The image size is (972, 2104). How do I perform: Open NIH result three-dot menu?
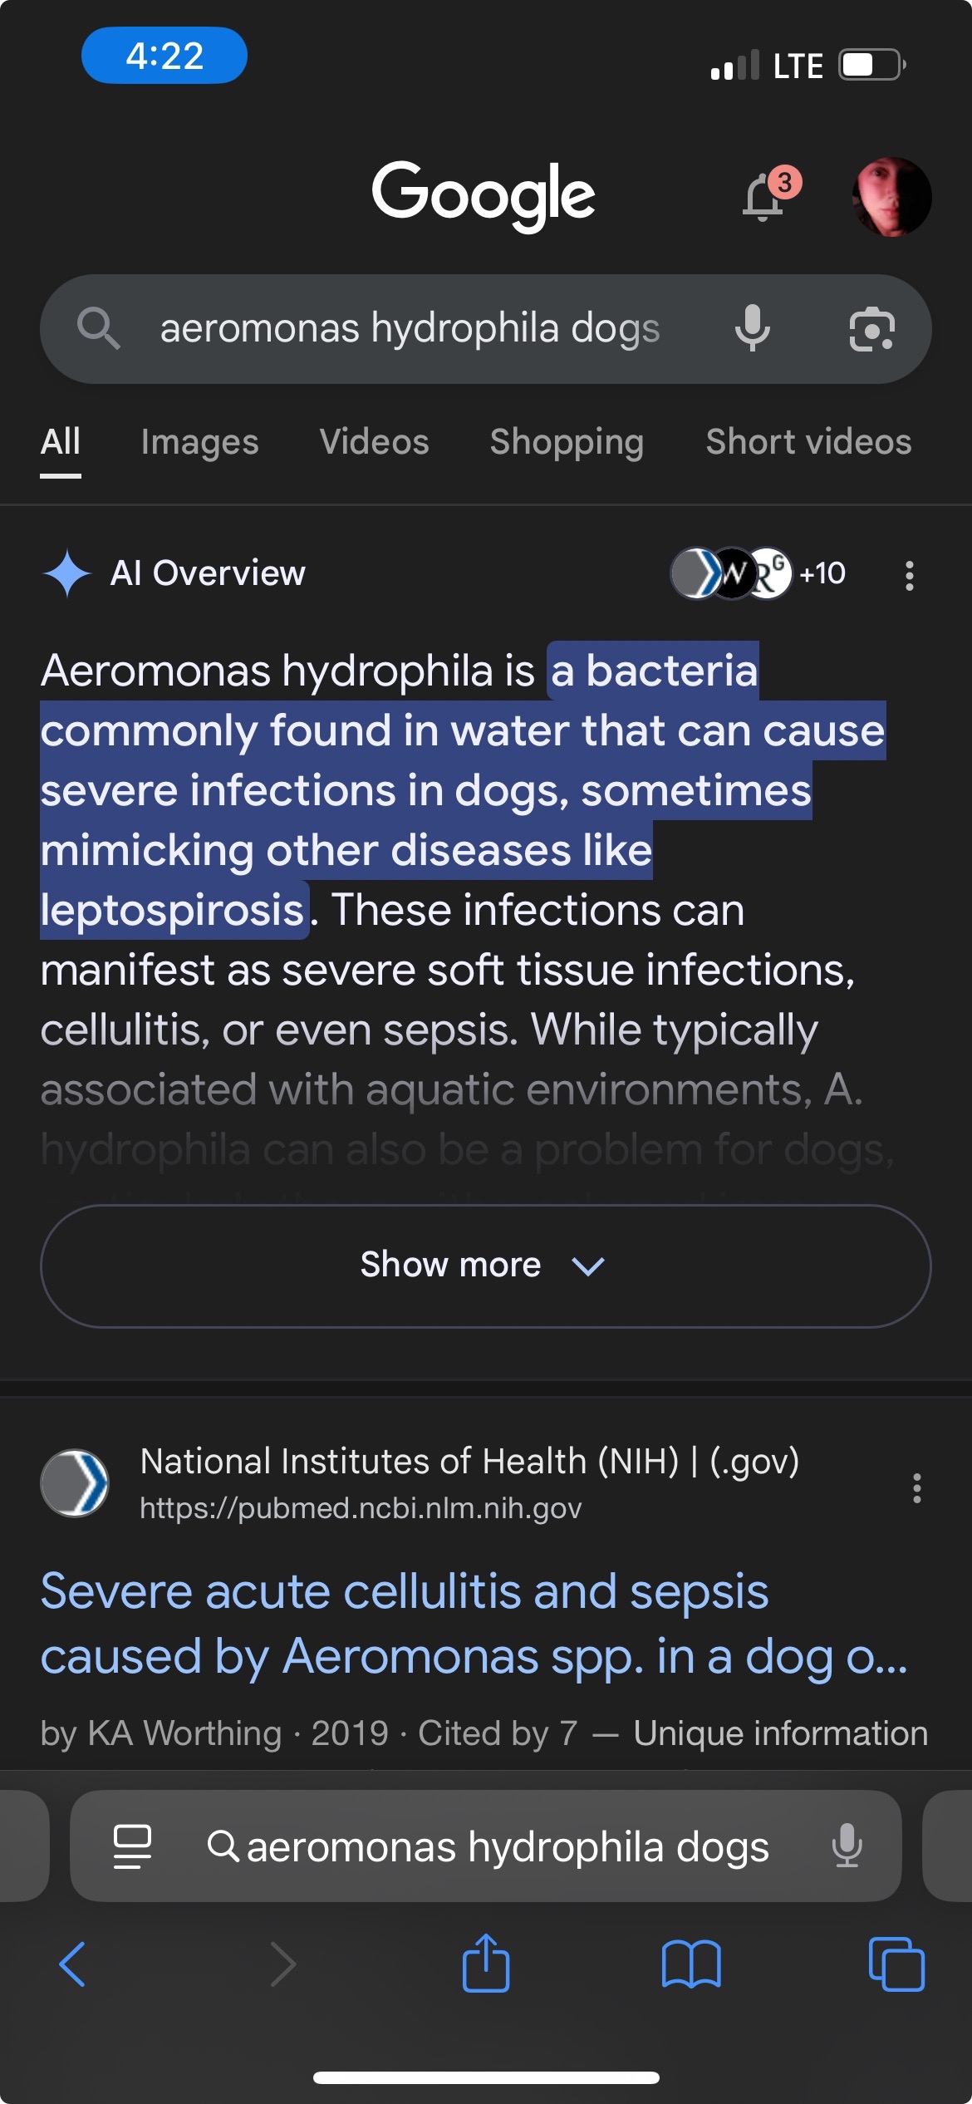coord(916,1488)
